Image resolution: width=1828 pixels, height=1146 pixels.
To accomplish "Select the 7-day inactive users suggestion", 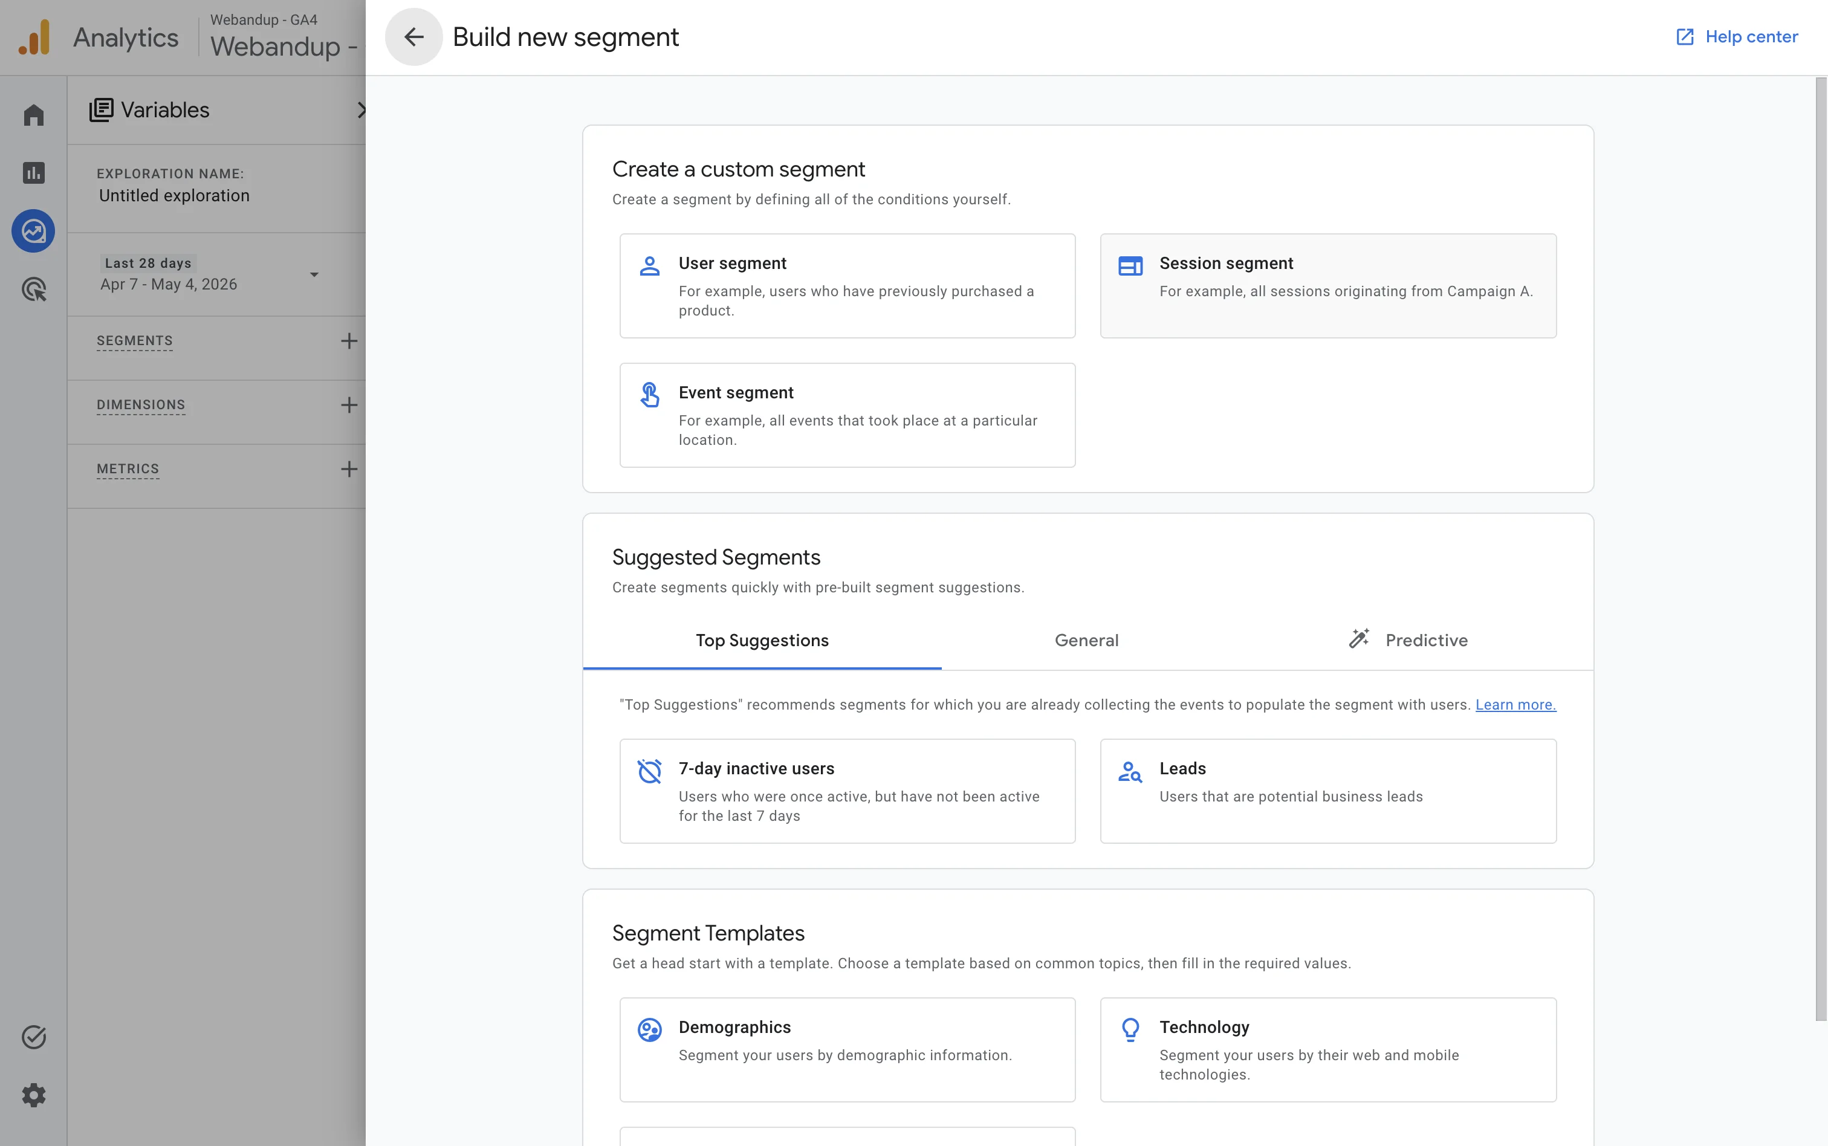I will coord(848,791).
